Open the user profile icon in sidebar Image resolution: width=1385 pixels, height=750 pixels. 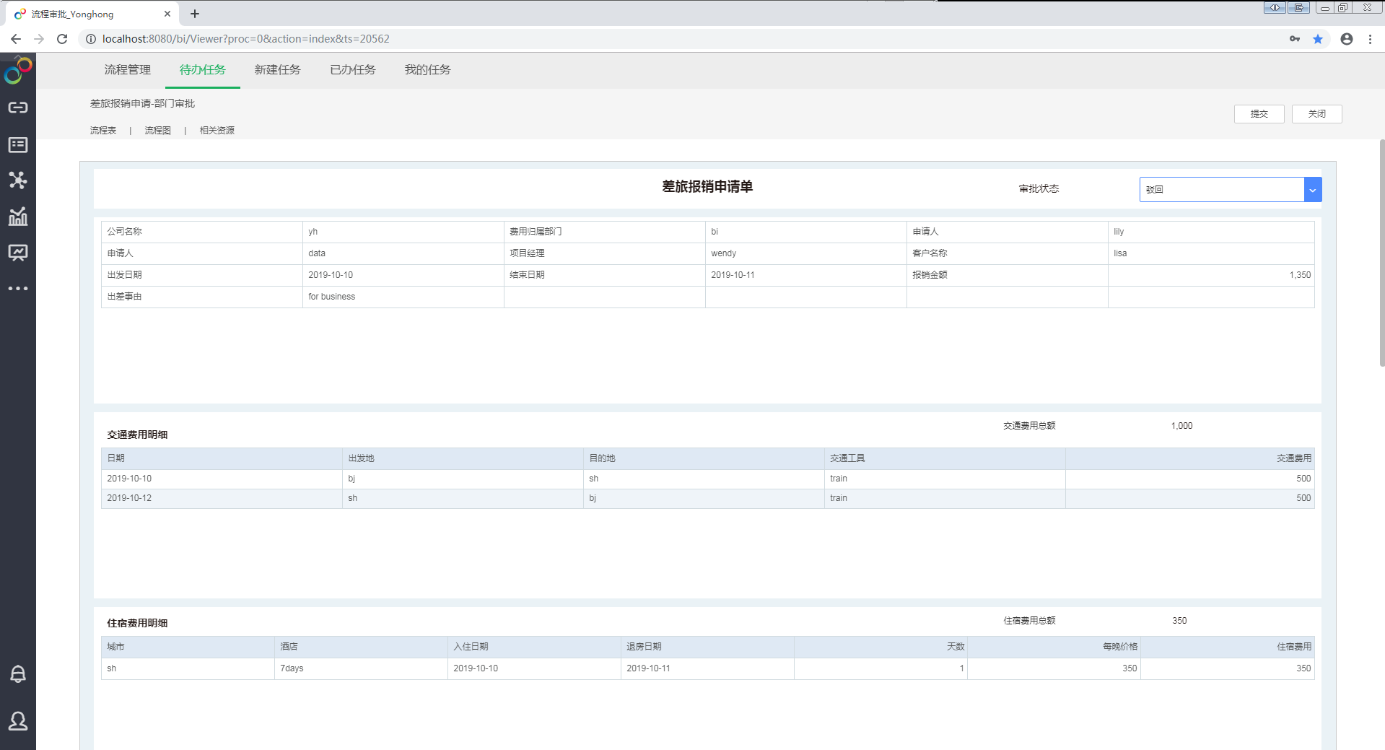click(x=18, y=720)
